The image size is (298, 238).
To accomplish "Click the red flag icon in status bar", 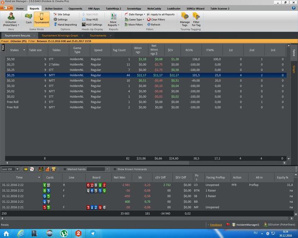I will click(x=228, y=224).
